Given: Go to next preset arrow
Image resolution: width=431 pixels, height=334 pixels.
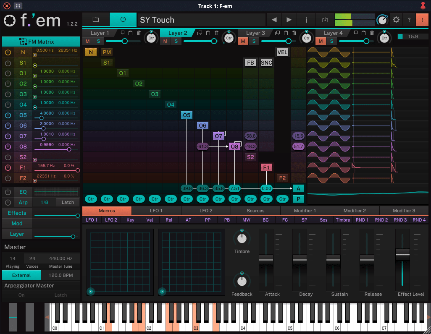Looking at the screenshot, I should coord(289,20).
